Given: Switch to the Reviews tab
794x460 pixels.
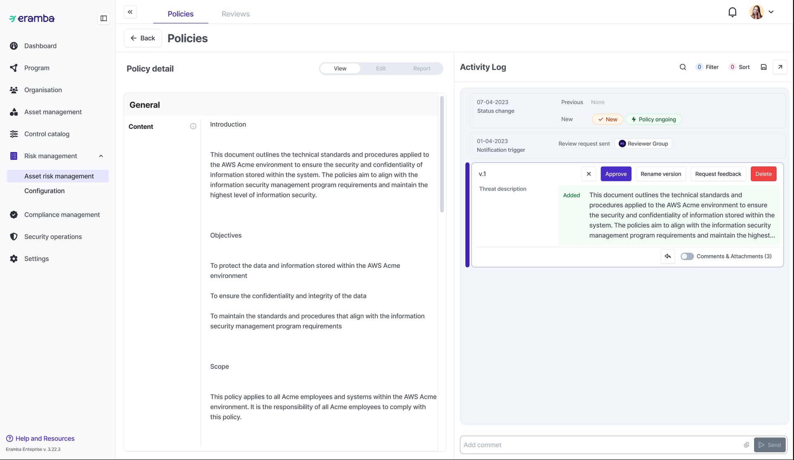Looking at the screenshot, I should click(235, 14).
